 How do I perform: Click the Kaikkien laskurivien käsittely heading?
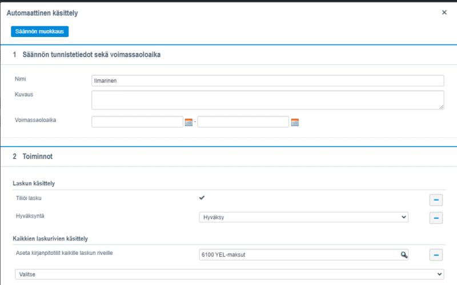pyautogui.click(x=49, y=238)
